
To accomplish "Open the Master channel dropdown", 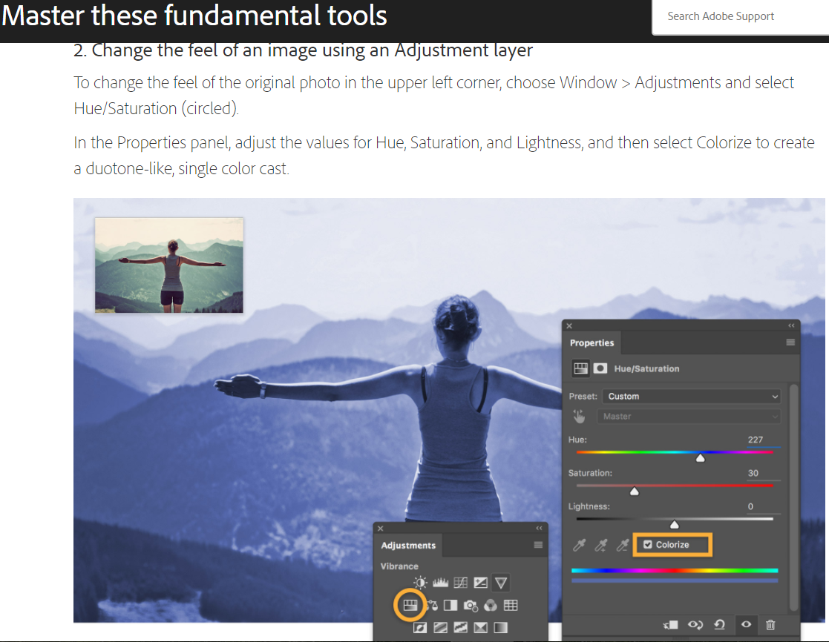I will pos(689,417).
